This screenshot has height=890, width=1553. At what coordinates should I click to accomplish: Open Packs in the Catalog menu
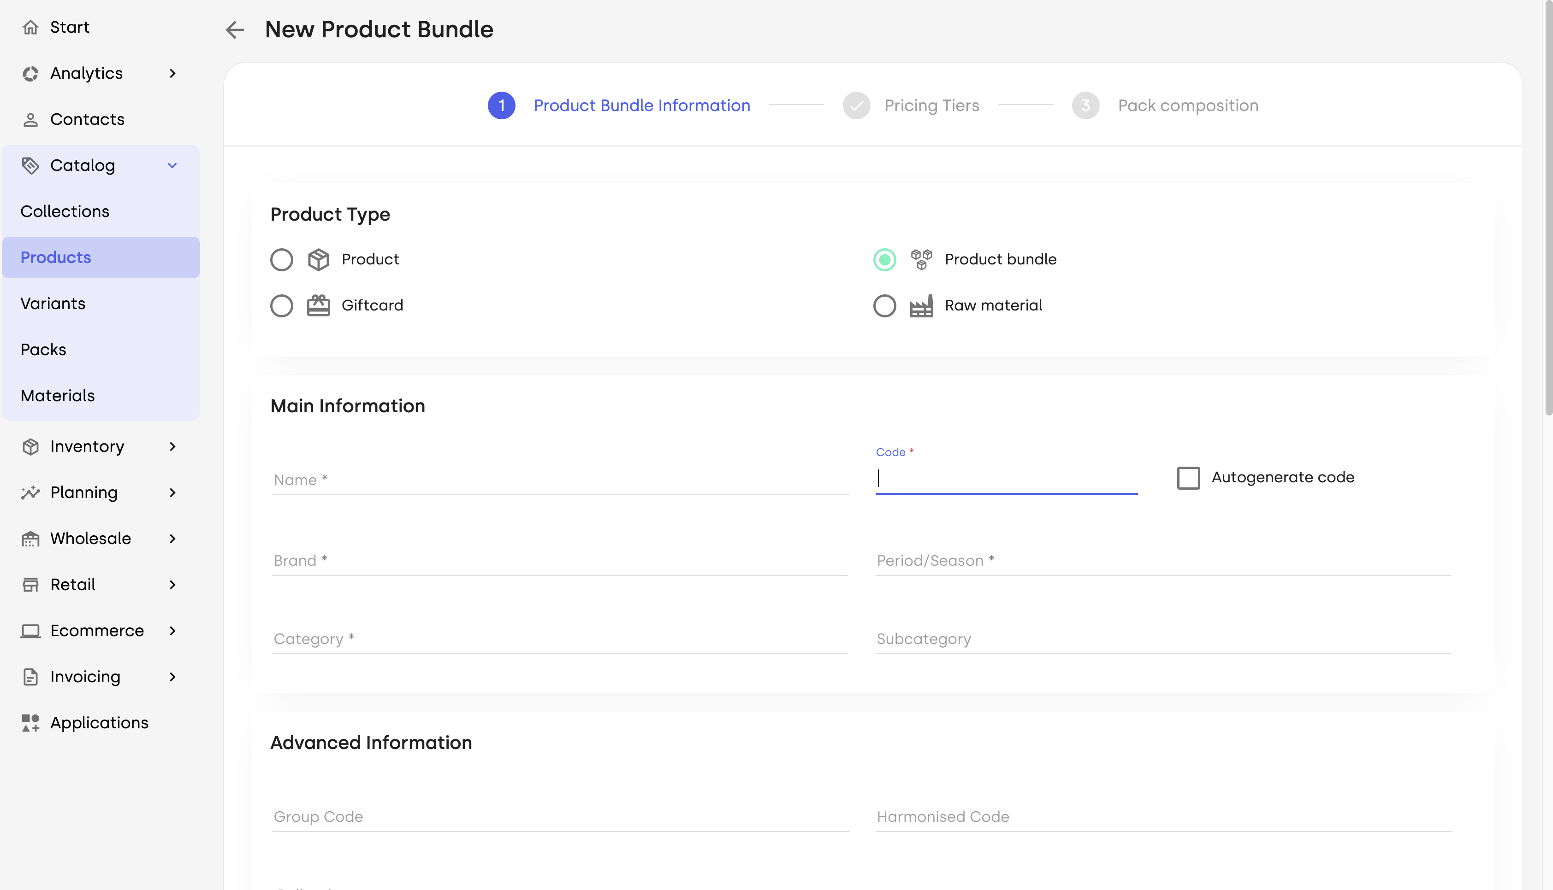[101, 350]
